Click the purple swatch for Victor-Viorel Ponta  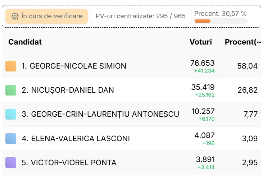11,163
